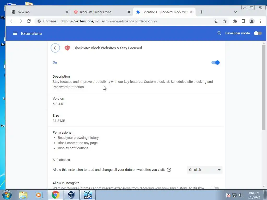Viewport: 267px width, 200px height.
Task: Open the site access On click dropdown
Action: coord(204,170)
